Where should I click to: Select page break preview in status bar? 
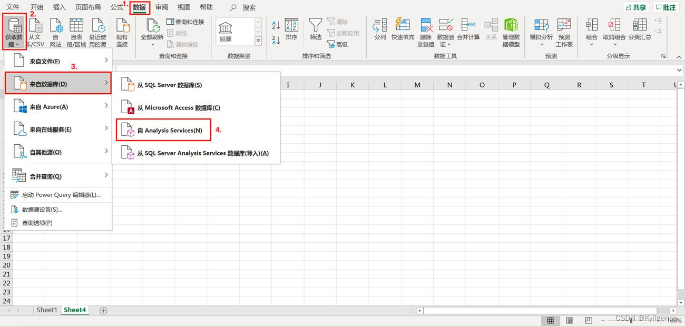(589, 320)
